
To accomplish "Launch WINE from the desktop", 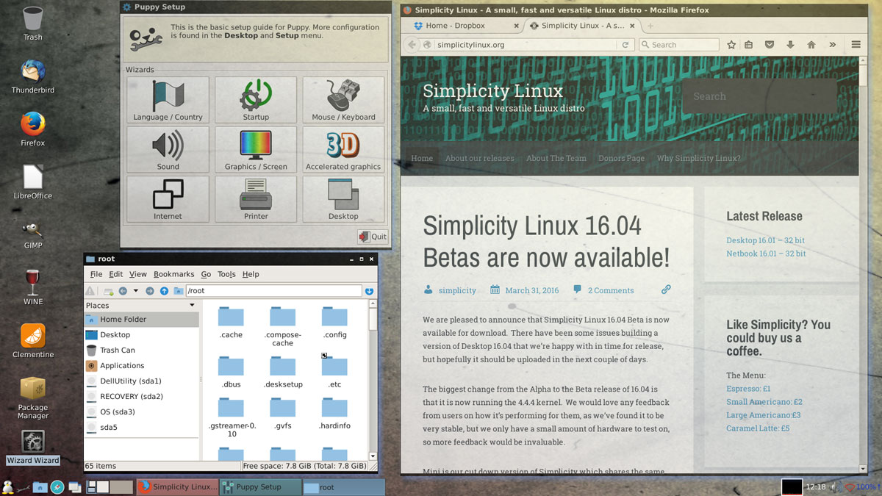I will coord(33,287).
